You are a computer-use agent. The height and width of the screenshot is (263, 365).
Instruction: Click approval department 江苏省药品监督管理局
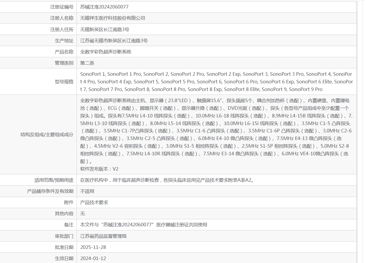(103, 236)
